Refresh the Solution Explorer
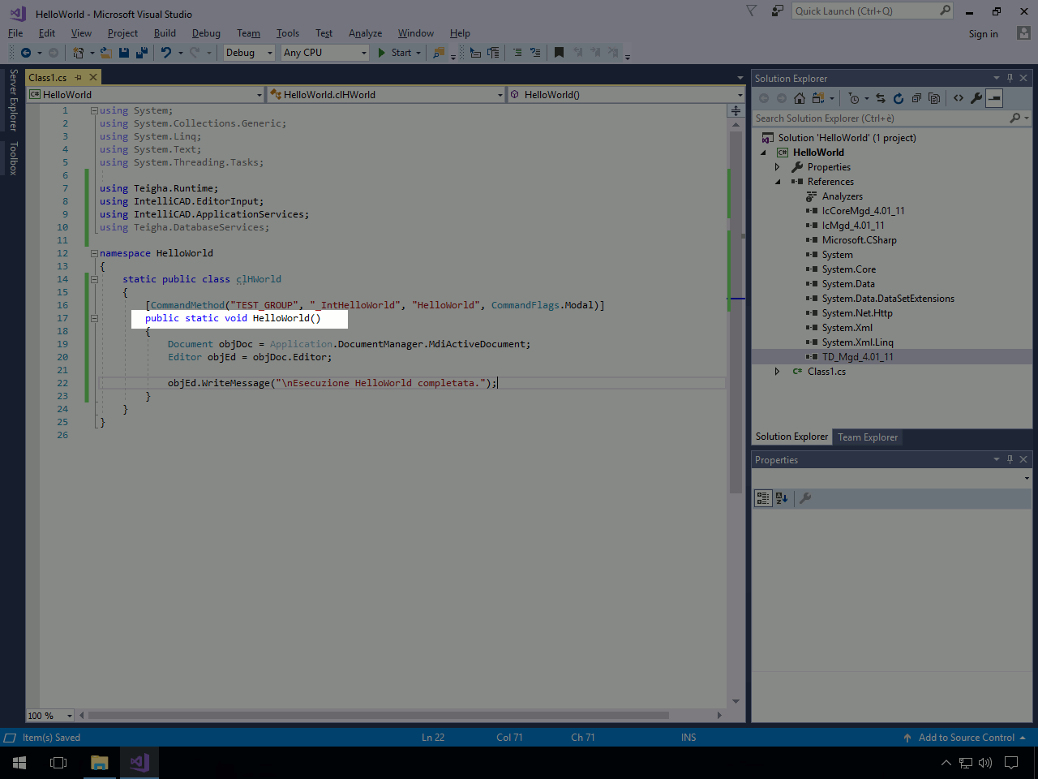 click(x=899, y=98)
